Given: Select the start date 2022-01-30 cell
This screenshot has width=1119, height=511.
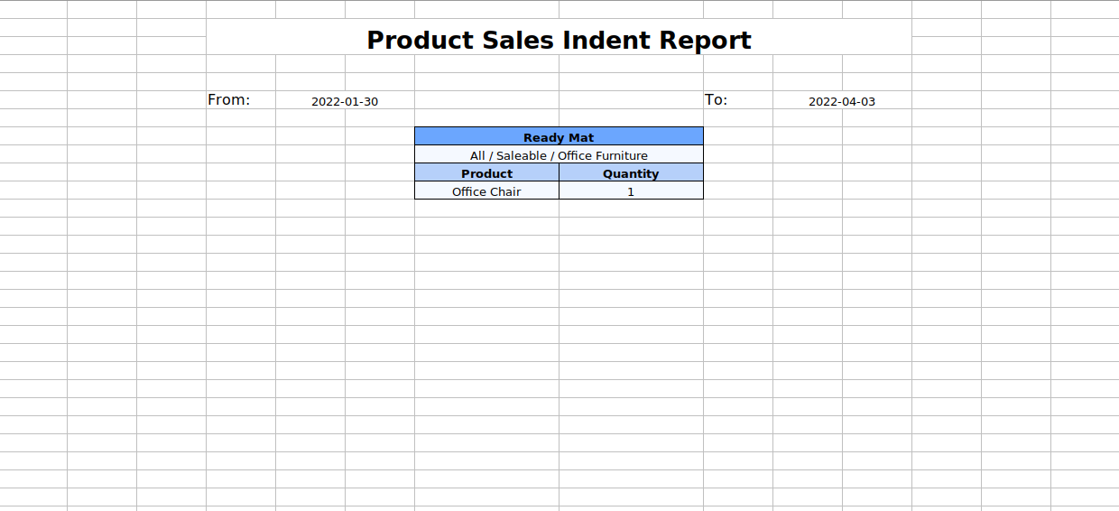Looking at the screenshot, I should point(345,101).
